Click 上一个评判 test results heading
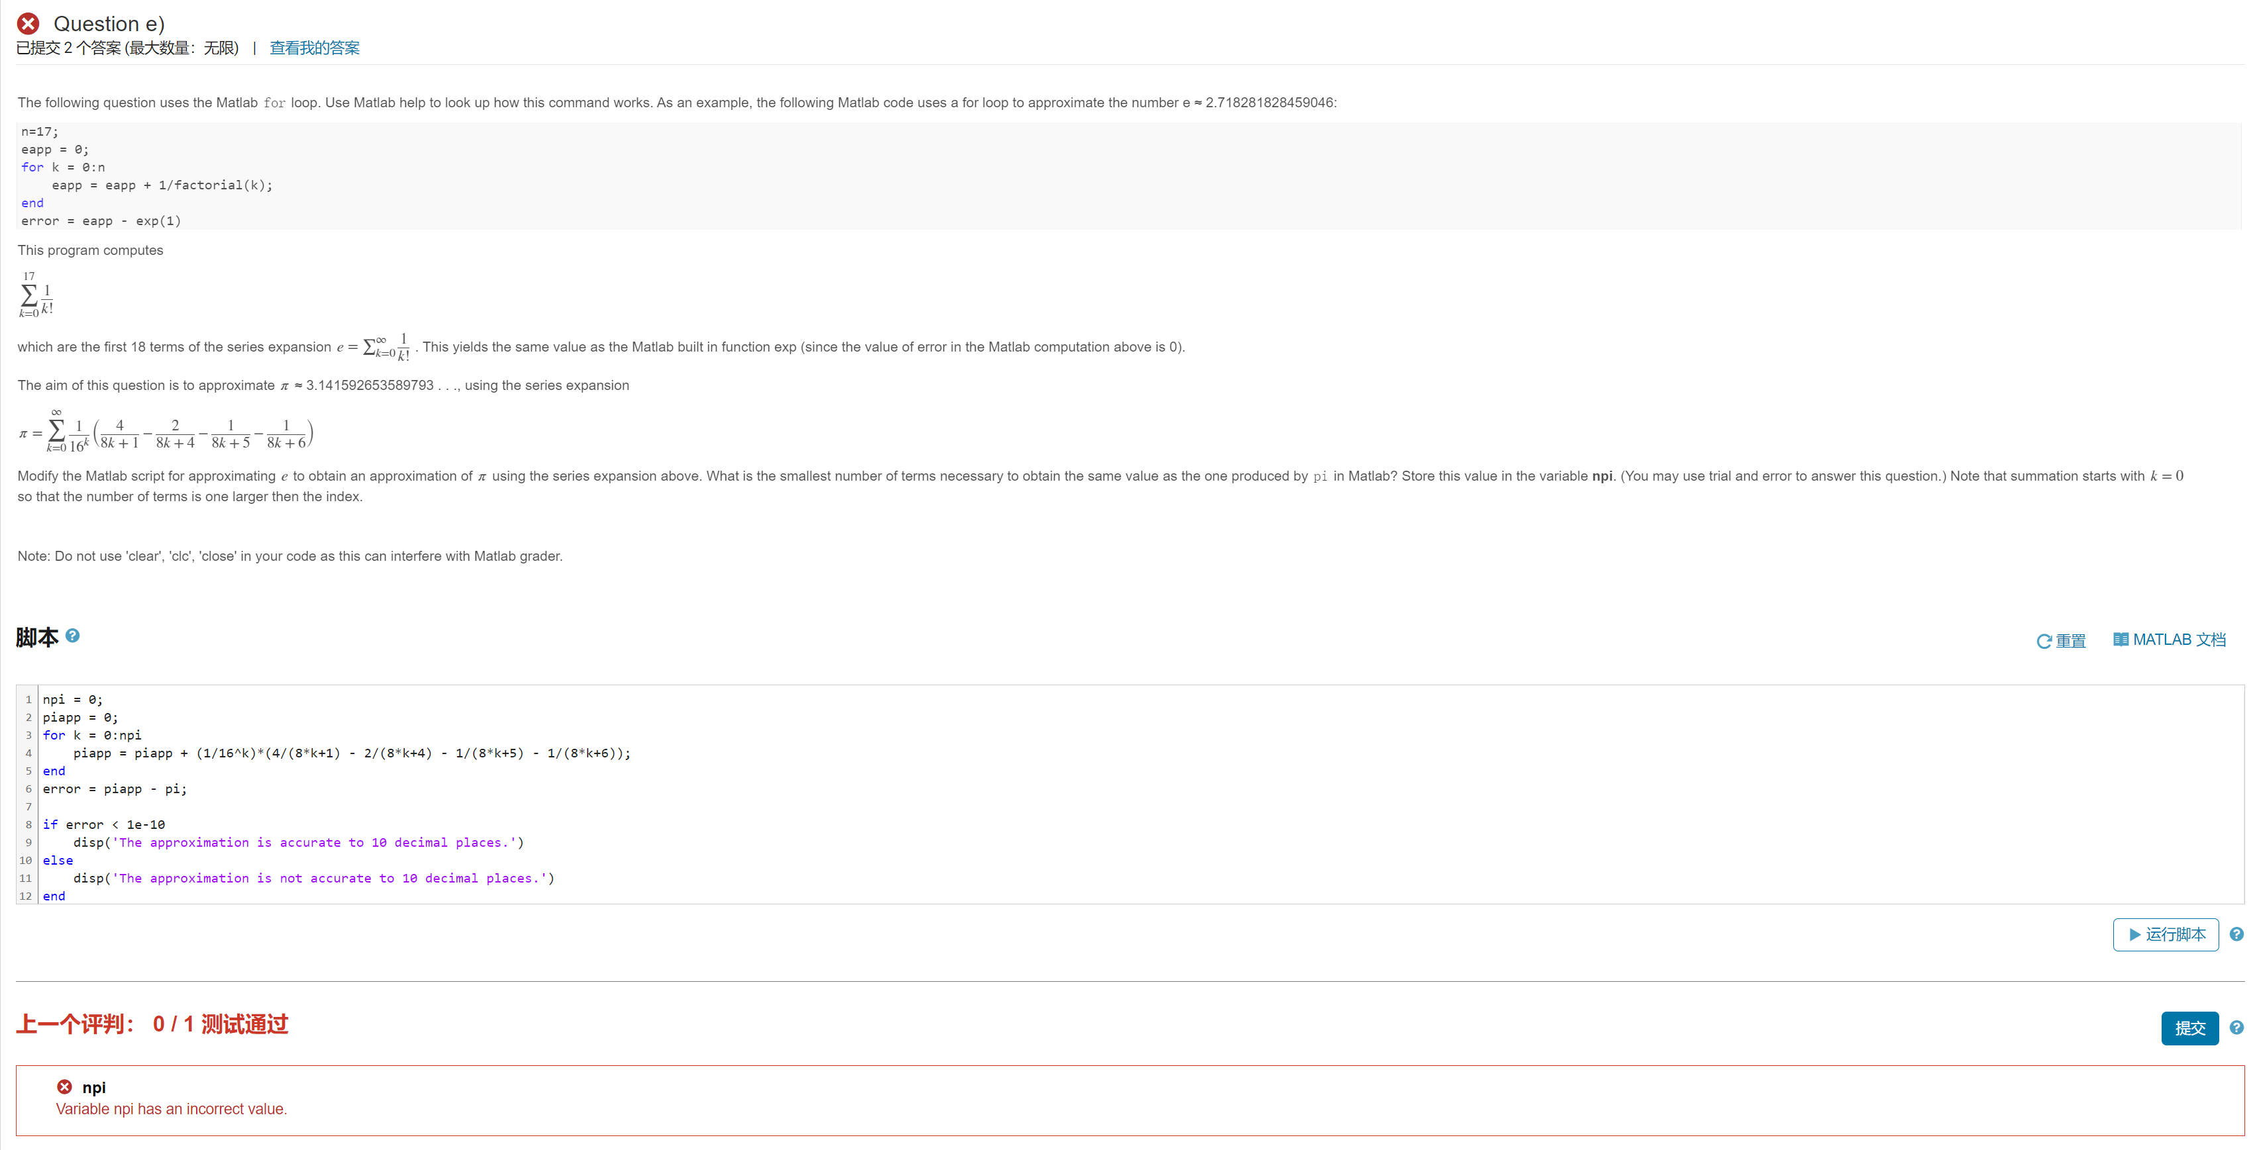The width and height of the screenshot is (2259, 1150). pos(152,1024)
